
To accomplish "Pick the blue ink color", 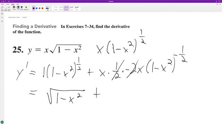I will point(36,8).
